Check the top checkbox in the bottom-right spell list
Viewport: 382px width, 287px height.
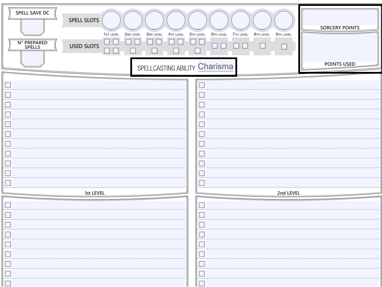[201, 205]
